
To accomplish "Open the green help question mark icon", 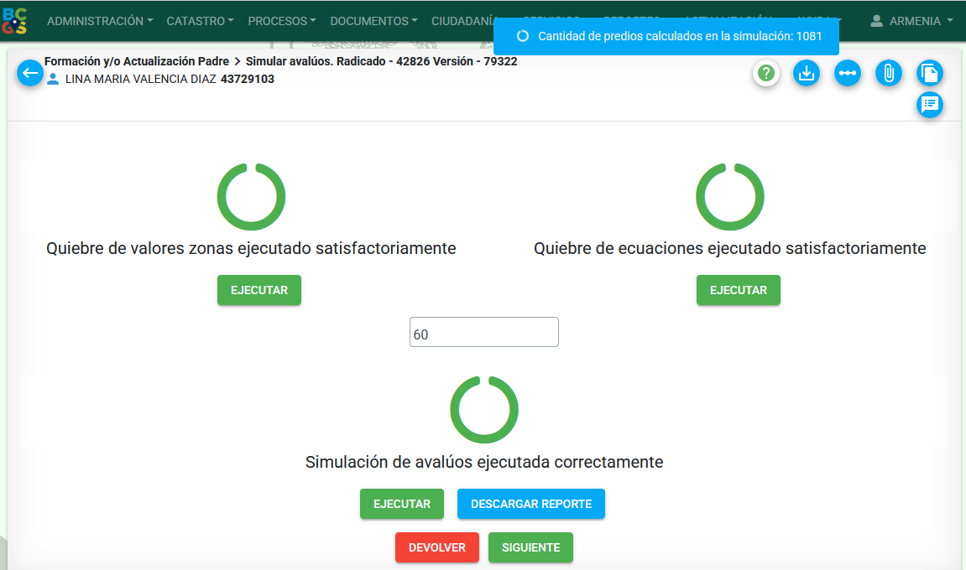I will [765, 74].
